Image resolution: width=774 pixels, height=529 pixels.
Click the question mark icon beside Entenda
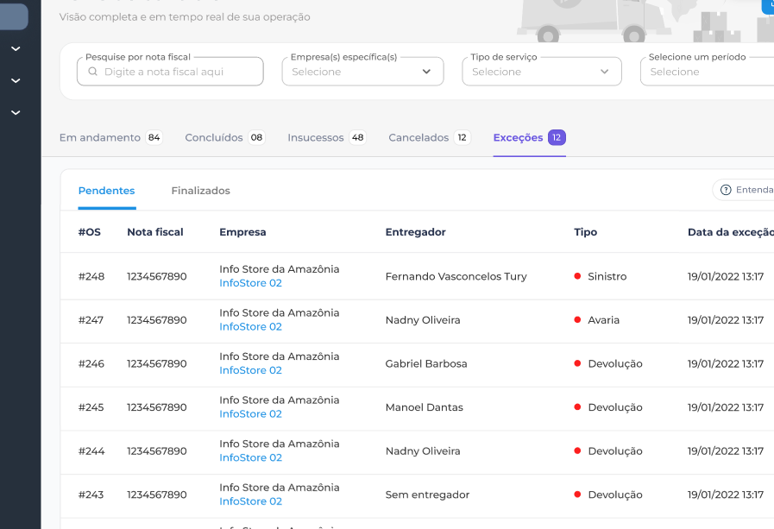point(726,190)
